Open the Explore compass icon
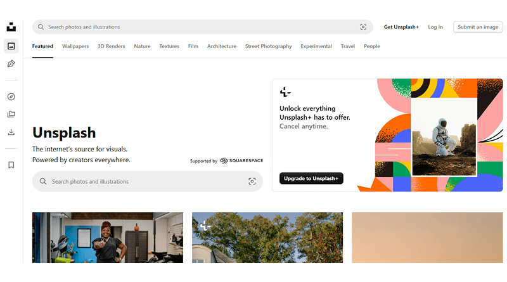This screenshot has height=282, width=507. click(11, 97)
